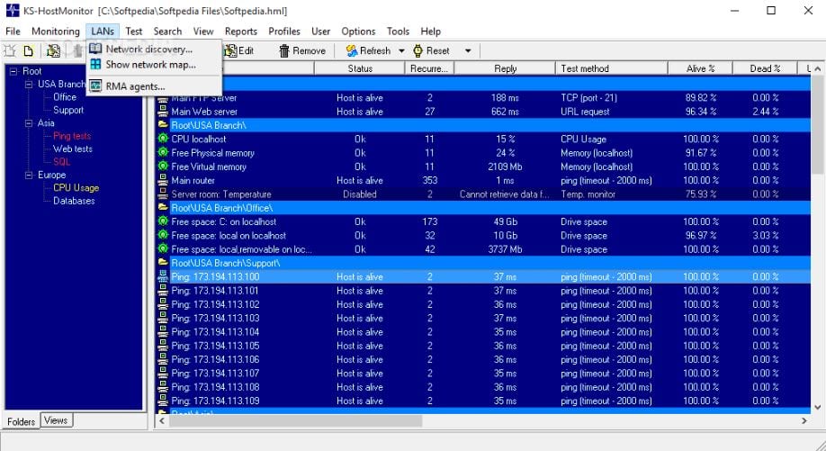The image size is (826, 451).
Task: Click the Network discovery book icon
Action: (x=95, y=49)
